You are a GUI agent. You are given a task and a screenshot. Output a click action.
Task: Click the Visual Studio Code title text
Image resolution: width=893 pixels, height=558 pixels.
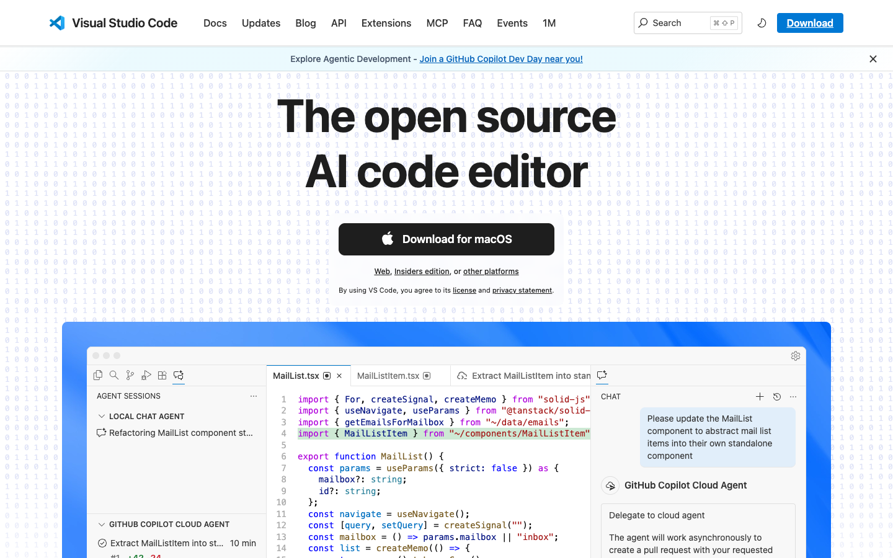click(x=125, y=23)
